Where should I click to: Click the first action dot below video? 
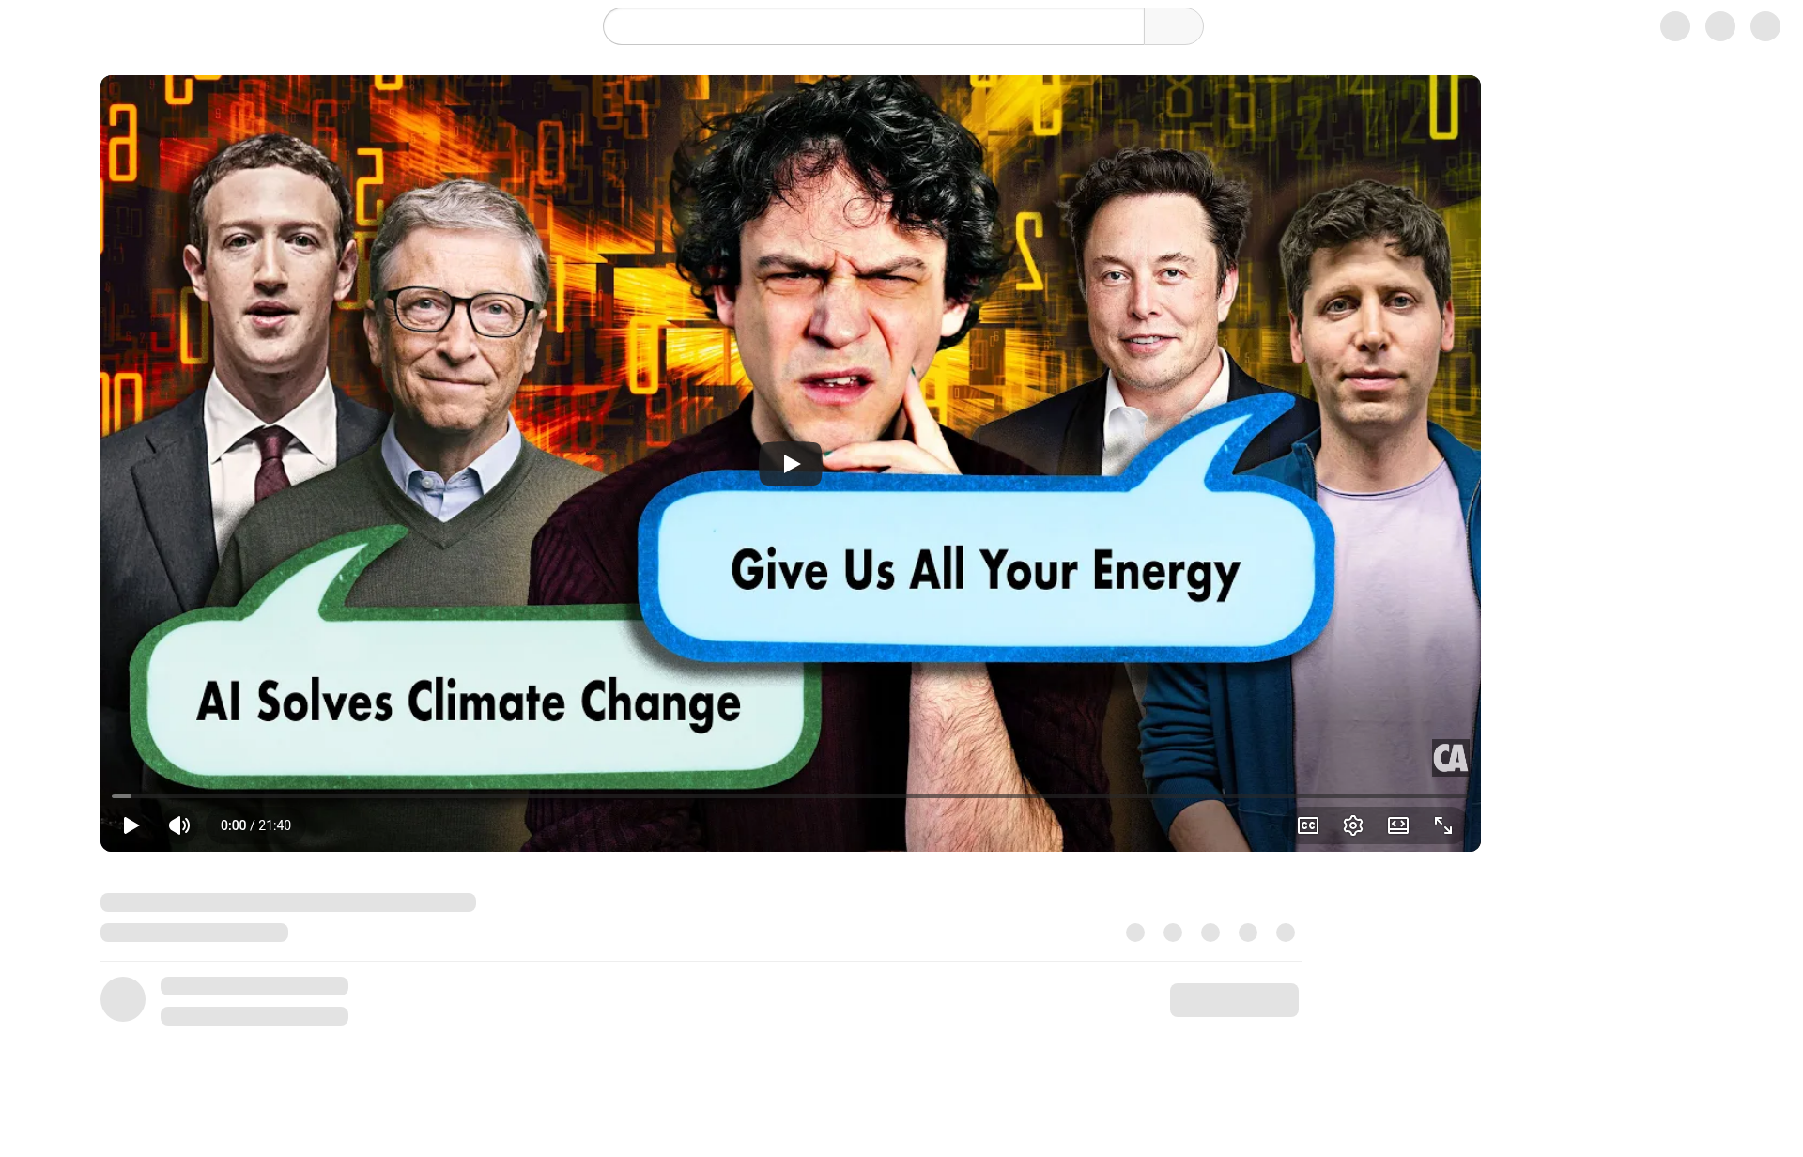tap(1135, 933)
